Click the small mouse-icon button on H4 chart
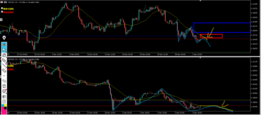The width and height of the screenshot is (261, 115). 1,19
